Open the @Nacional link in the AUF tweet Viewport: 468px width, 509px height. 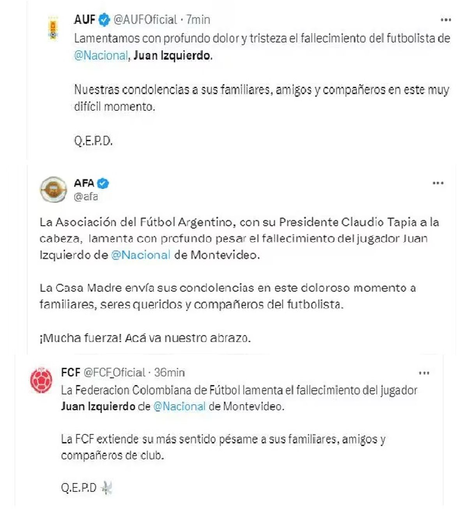(x=101, y=56)
